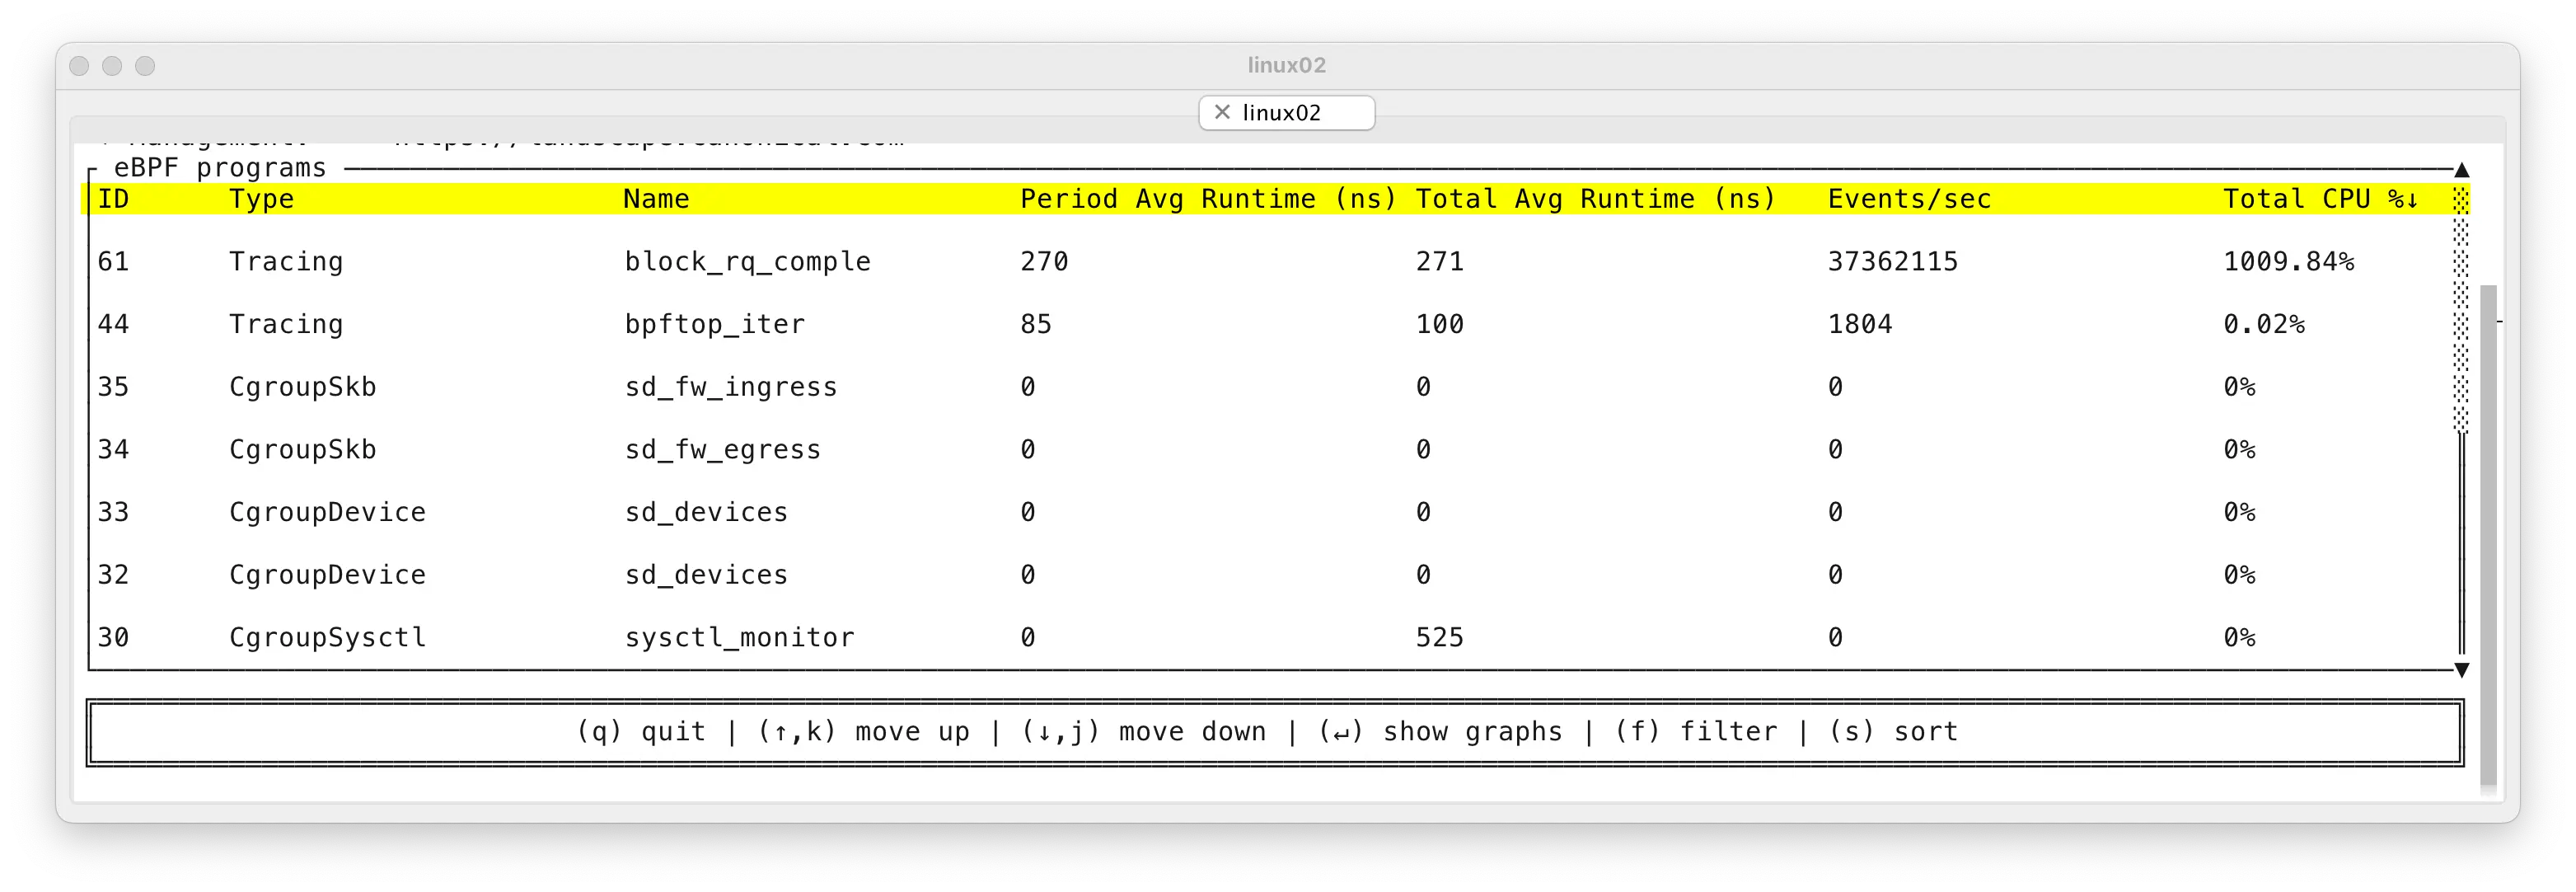Click the Name column header
The width and height of the screenshot is (2576, 892).
coord(656,199)
